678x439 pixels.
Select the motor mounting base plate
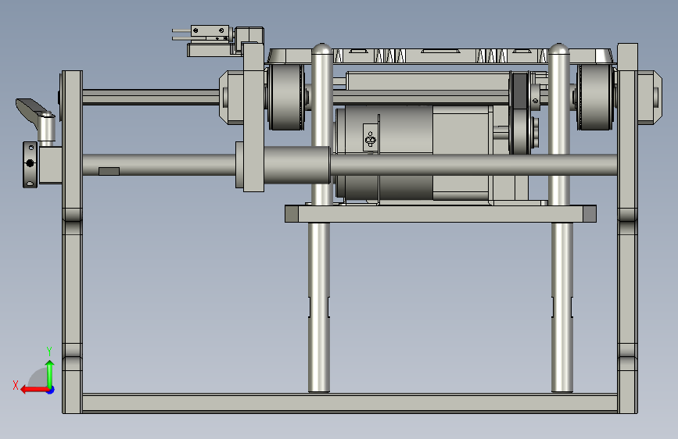(440, 214)
